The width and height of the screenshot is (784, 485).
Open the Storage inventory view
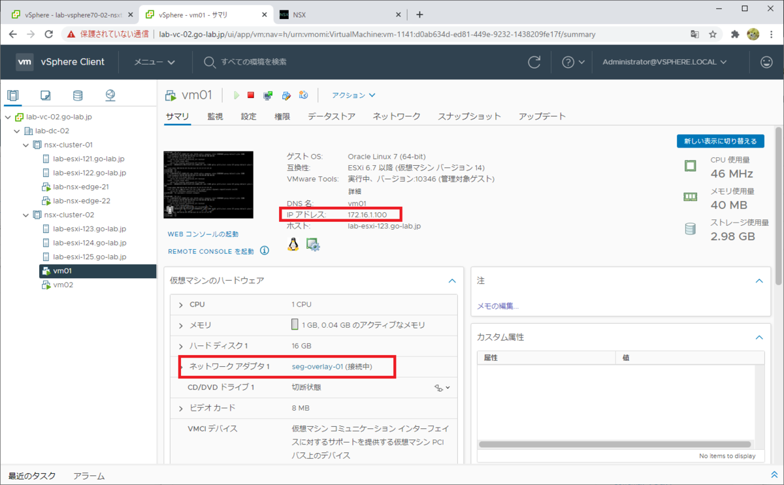point(78,96)
